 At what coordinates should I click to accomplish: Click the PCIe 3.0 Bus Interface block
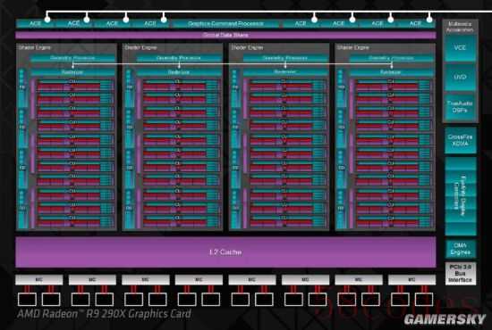(461, 274)
